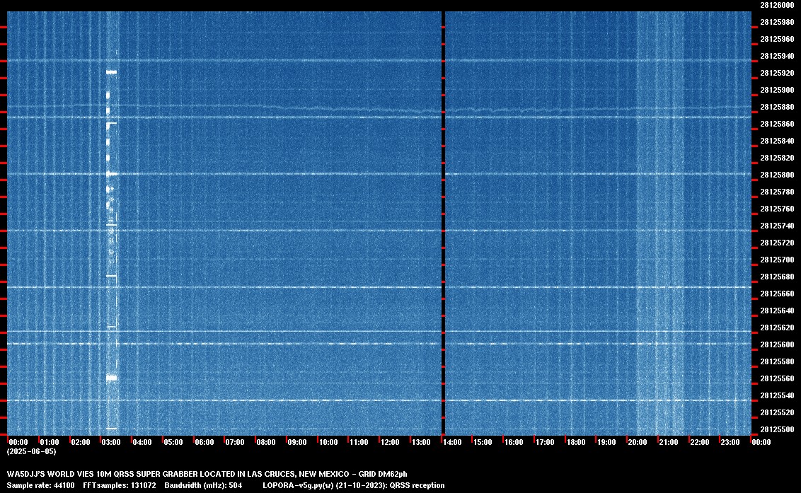The image size is (801, 493).
Task: Click the 04:00 time axis label
Action: tap(142, 442)
